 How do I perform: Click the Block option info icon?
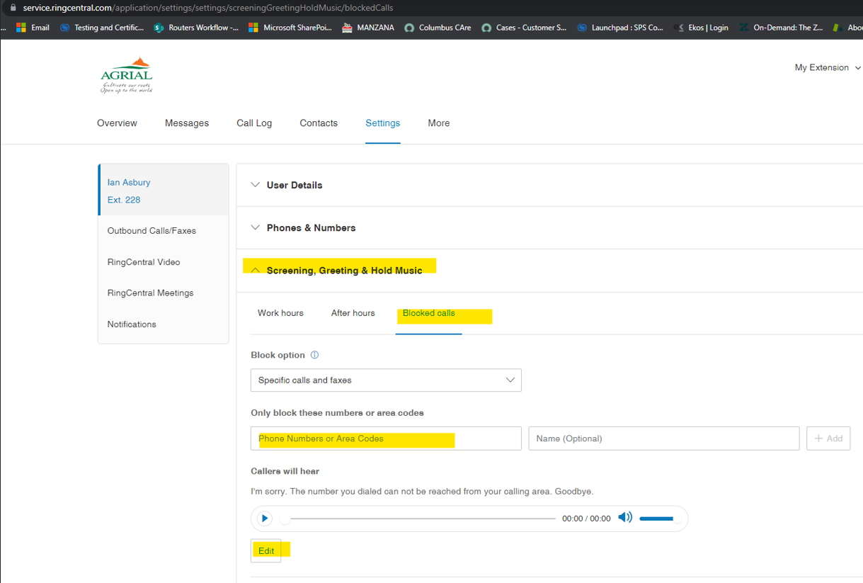coord(315,355)
